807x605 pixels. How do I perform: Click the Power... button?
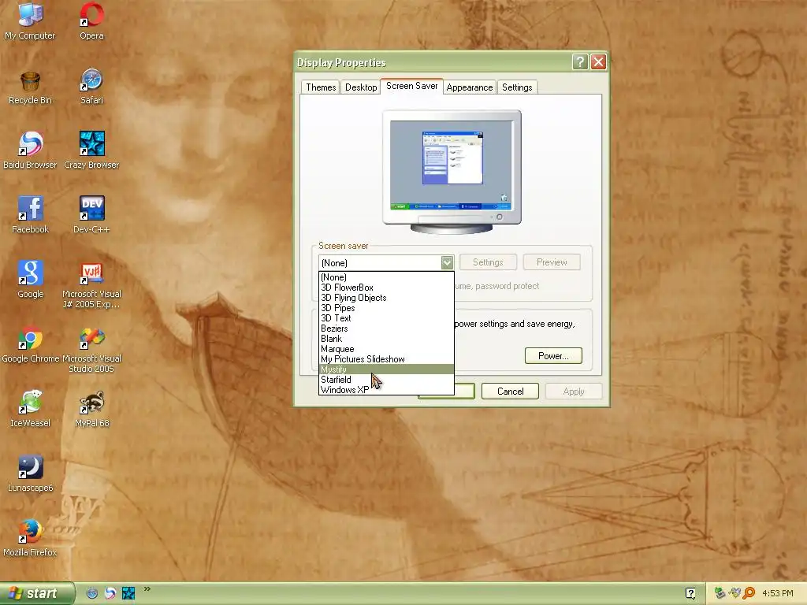553,356
